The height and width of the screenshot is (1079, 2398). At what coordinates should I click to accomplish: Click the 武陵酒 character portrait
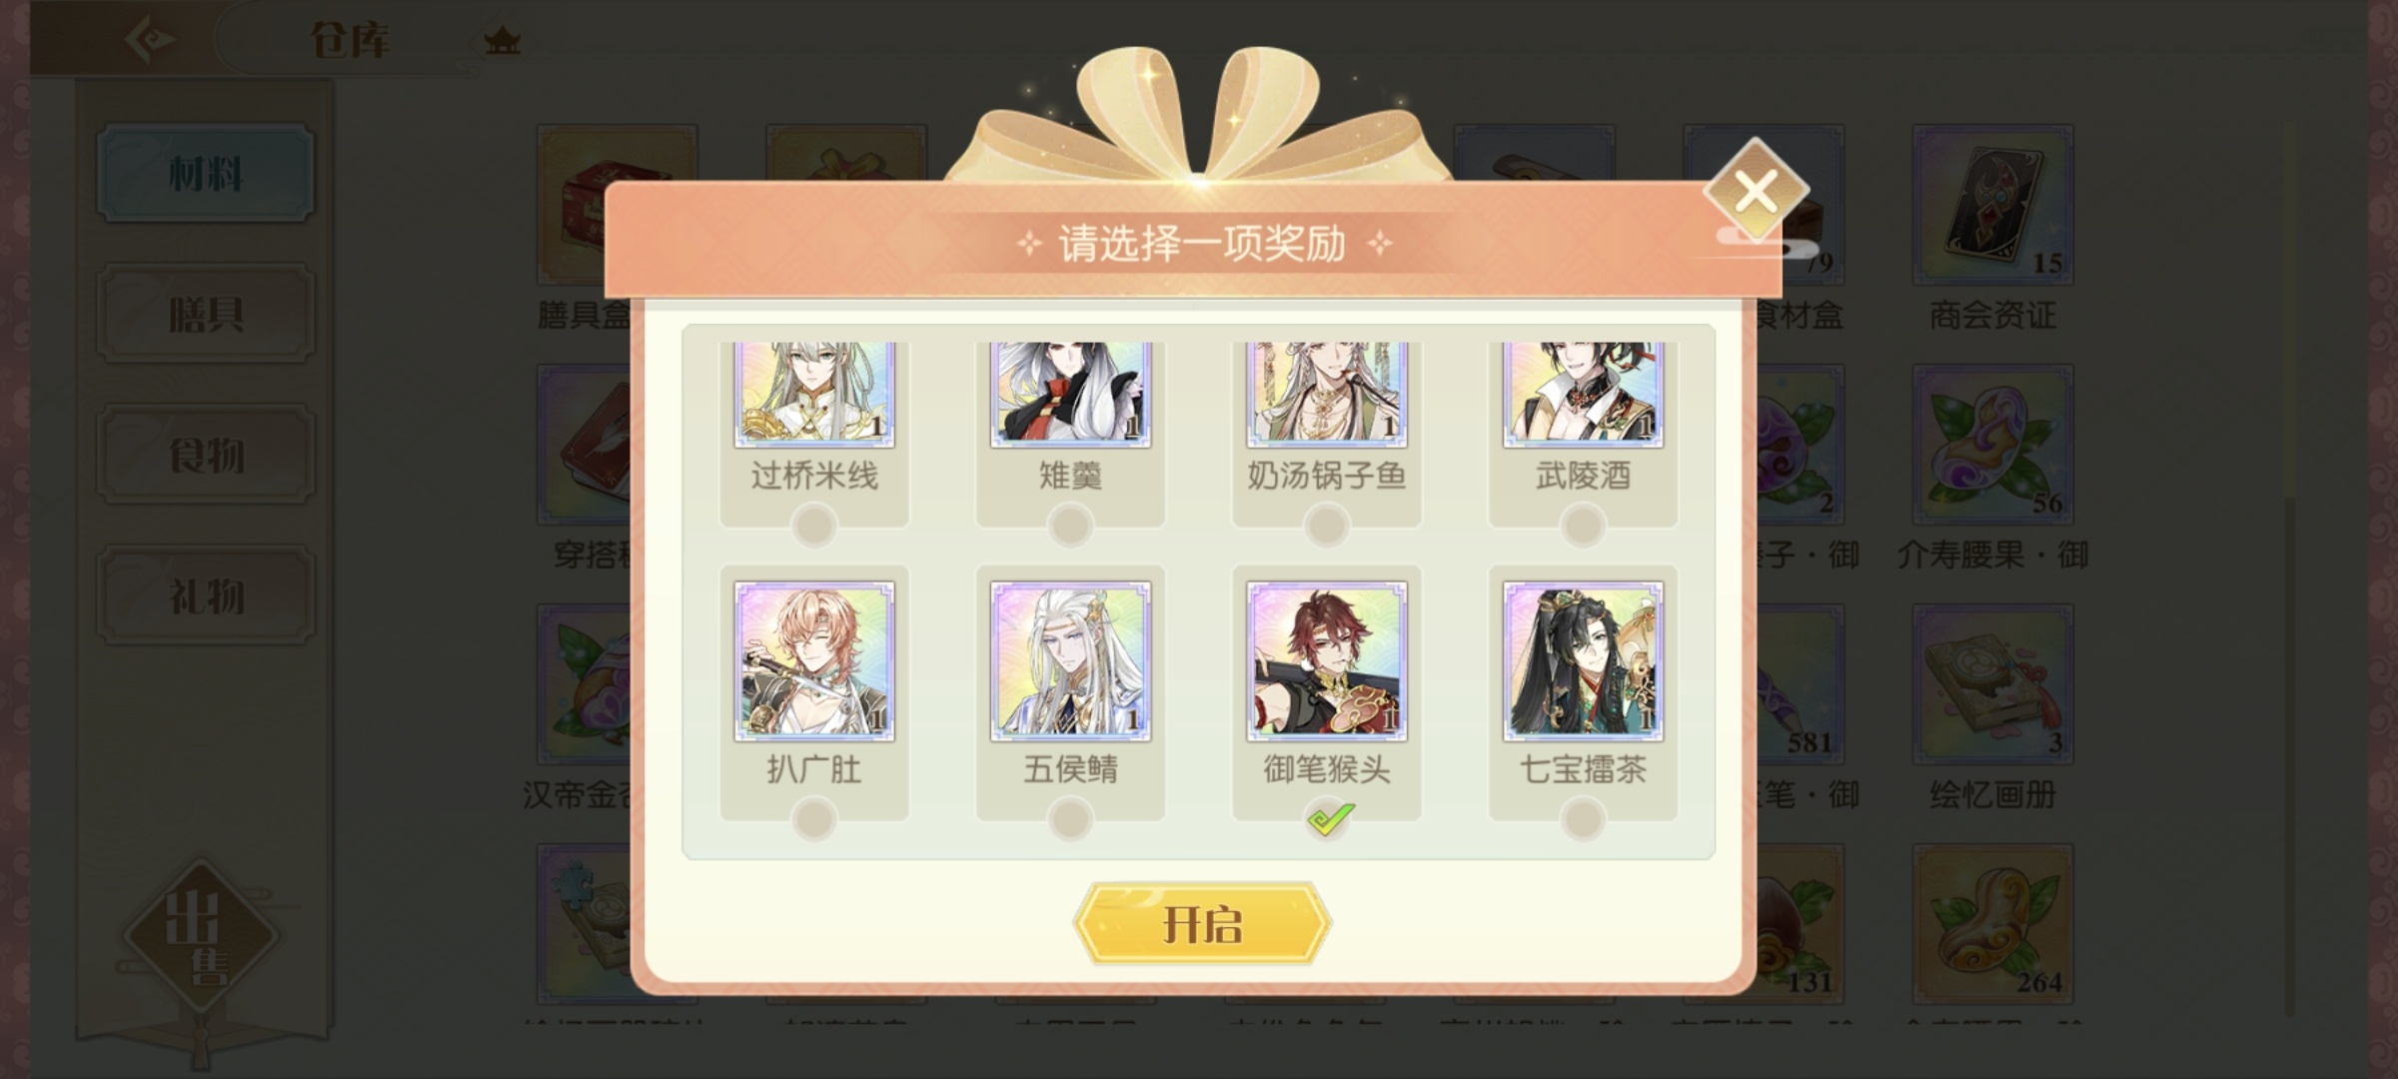pos(1583,395)
